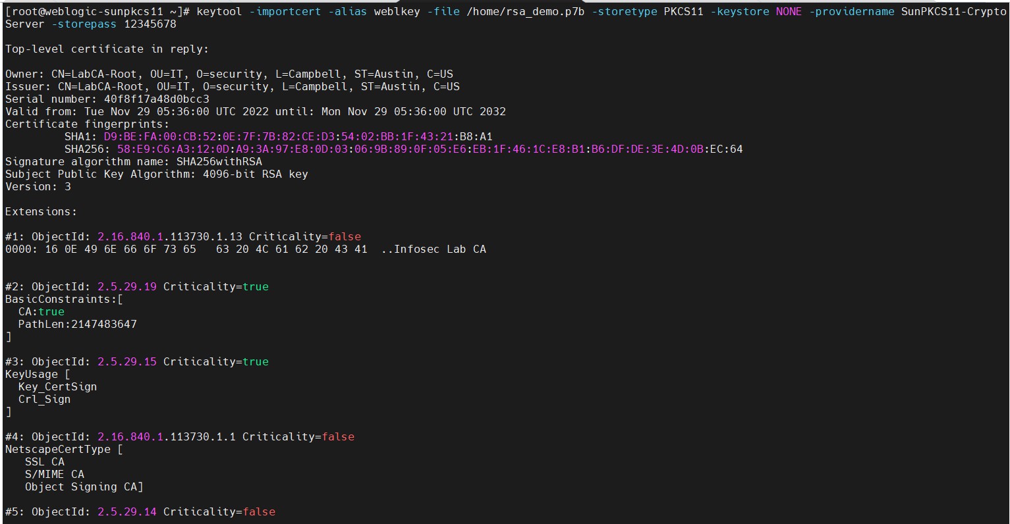1010x524 pixels.
Task: Click the decoded text 'Infosec Lab CA'
Action: click(x=440, y=249)
